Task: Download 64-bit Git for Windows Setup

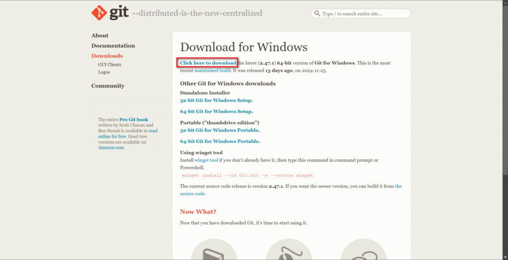Action: [x=216, y=111]
